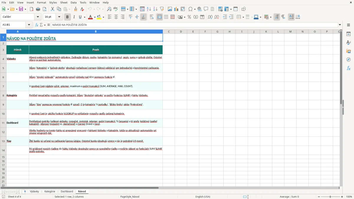Image resolution: width=354 pixels, height=199 pixels.
Task: Align the text left
Action: click(x=110, y=17)
